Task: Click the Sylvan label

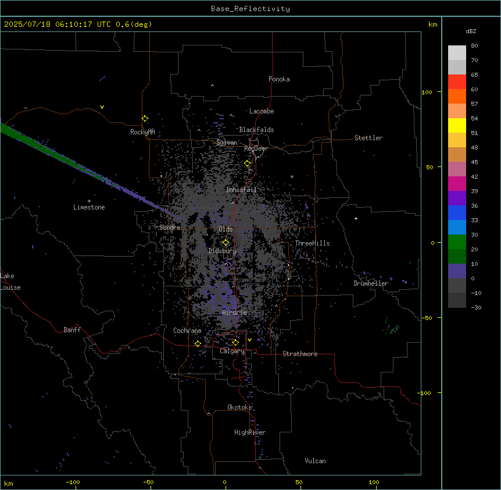Action: 227,143
